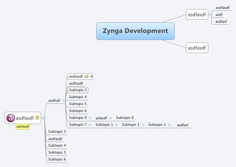Click the collapse icon after asdfsdf branch topic
The width and height of the screenshot is (236, 167).
[64, 100]
